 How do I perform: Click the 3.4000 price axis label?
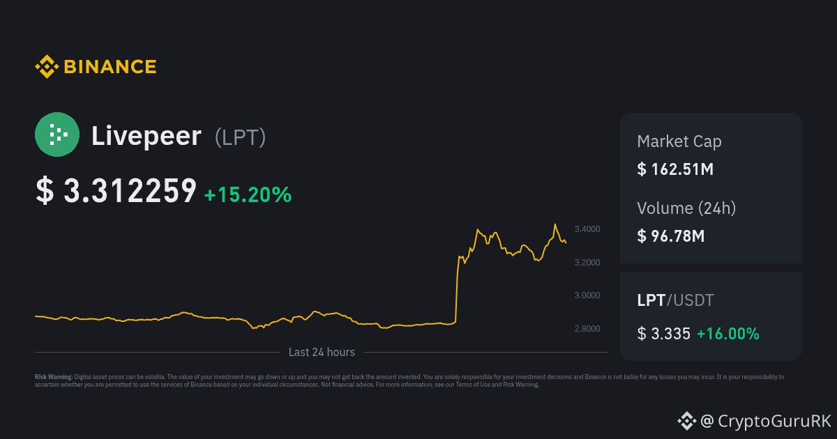click(587, 229)
